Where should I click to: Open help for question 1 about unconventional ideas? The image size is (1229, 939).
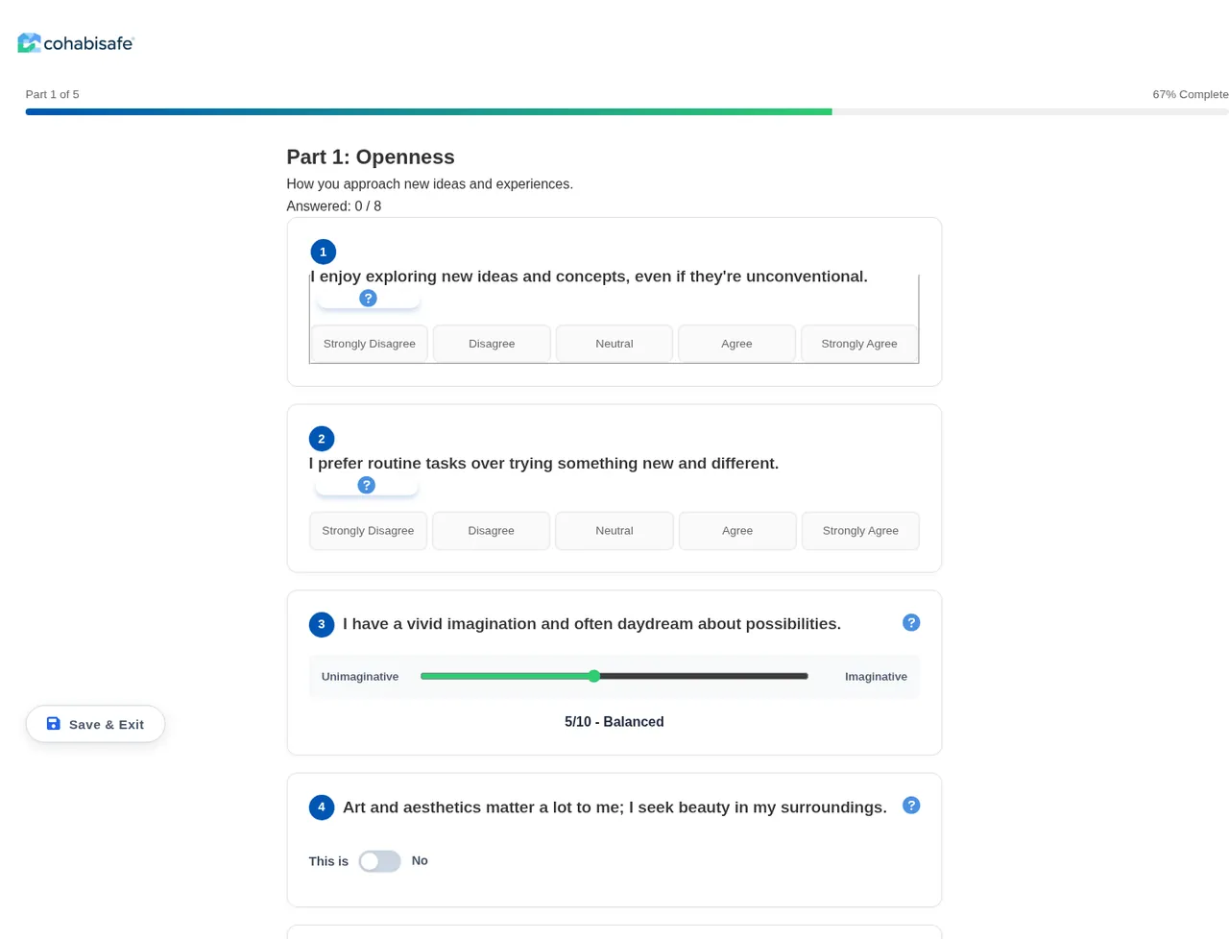[368, 299]
